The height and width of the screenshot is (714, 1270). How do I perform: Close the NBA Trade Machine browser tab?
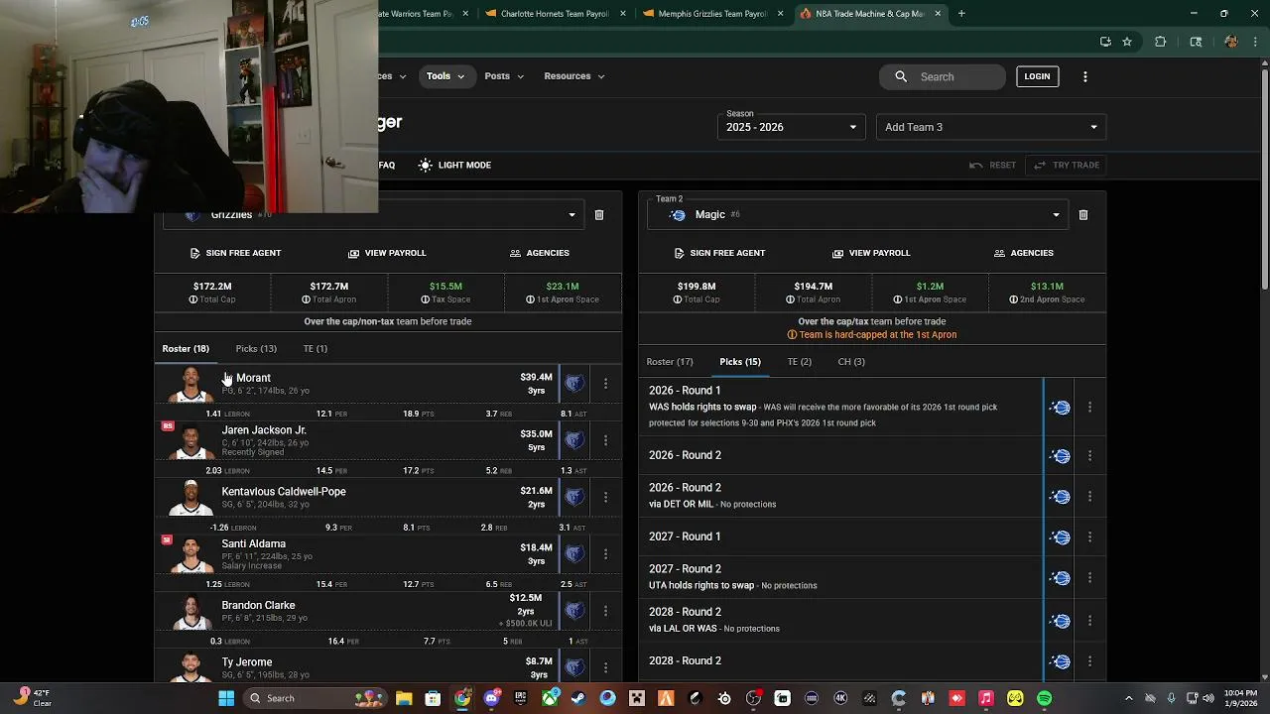(938, 14)
